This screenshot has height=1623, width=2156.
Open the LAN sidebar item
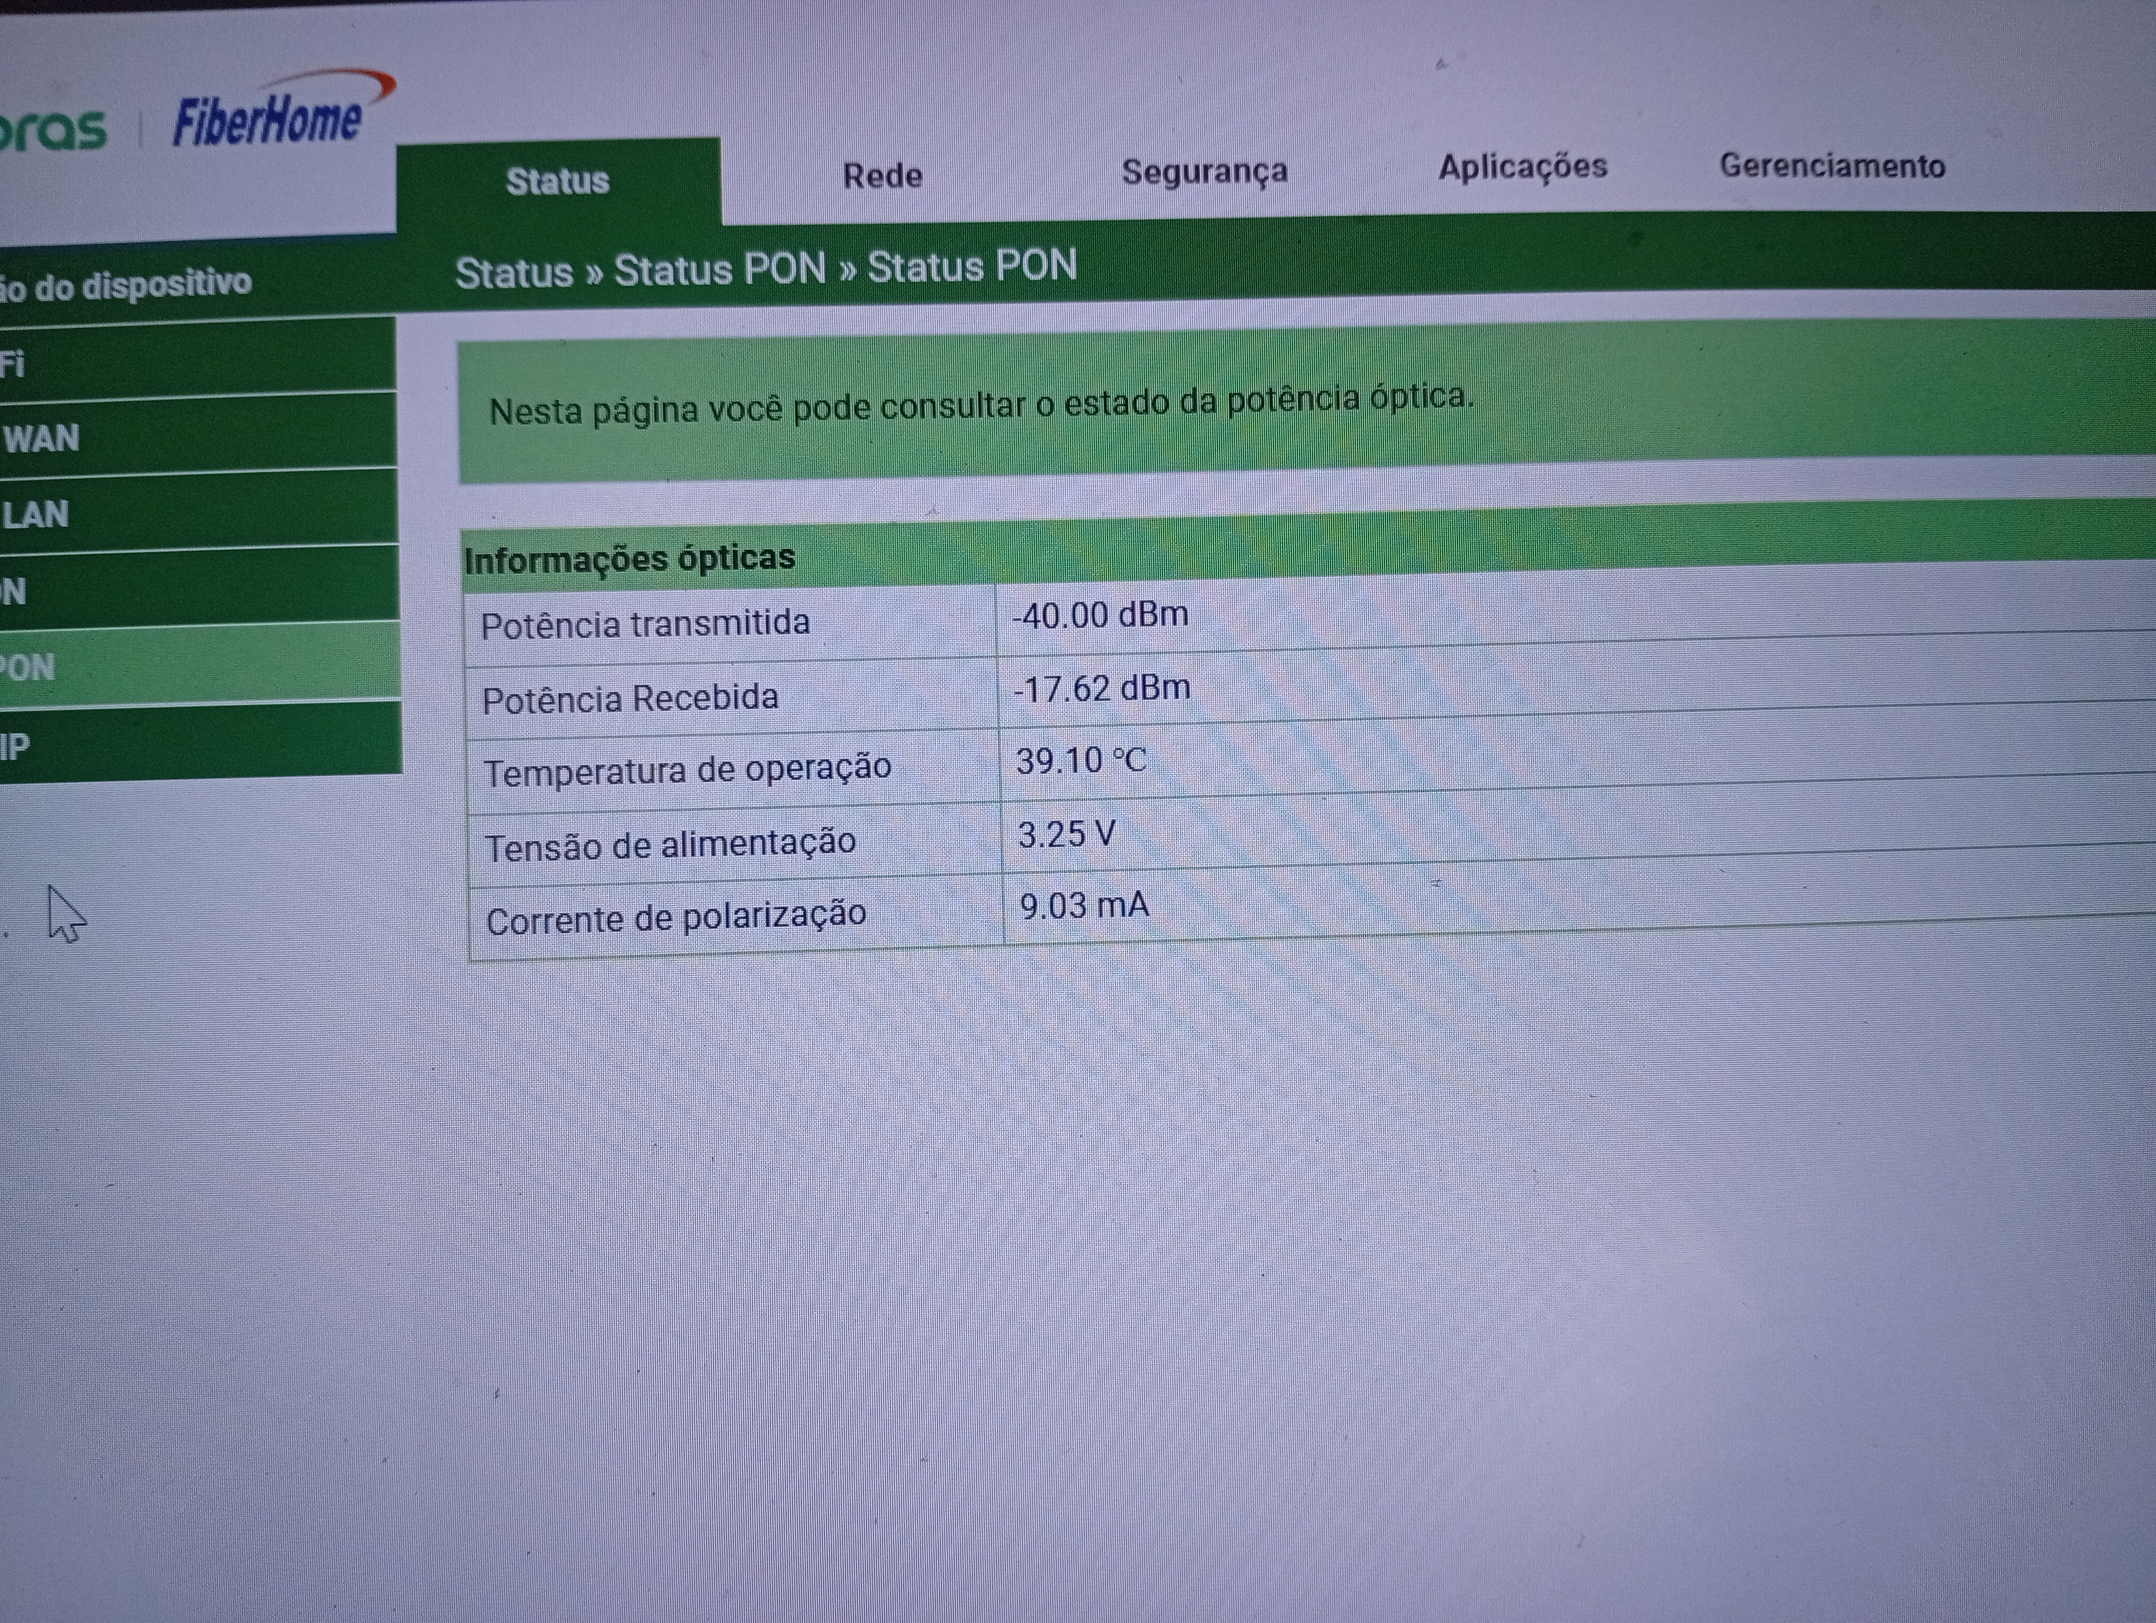point(35,515)
